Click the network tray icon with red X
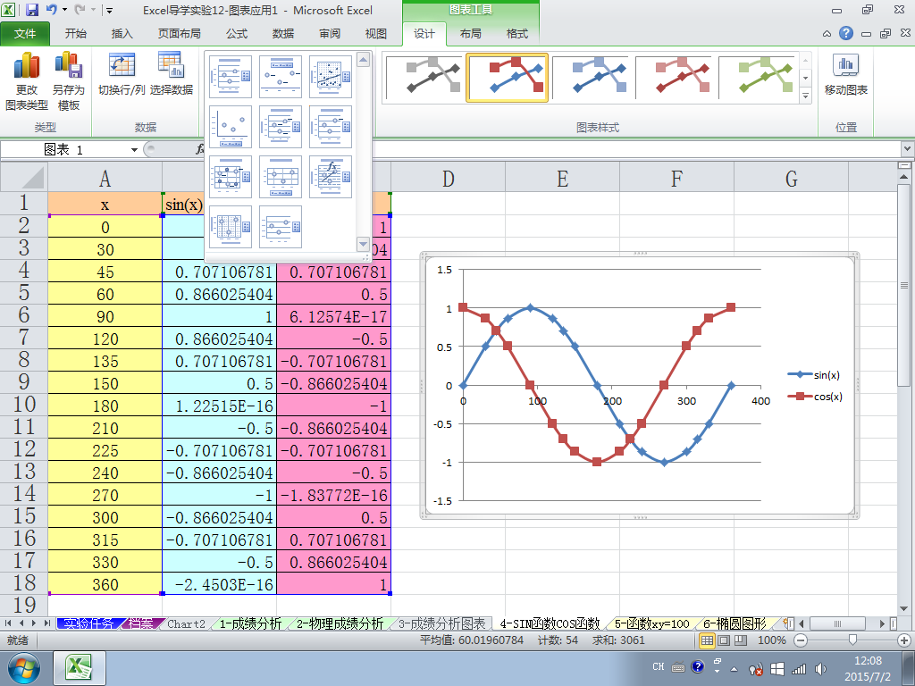This screenshot has width=915, height=686. (756, 669)
